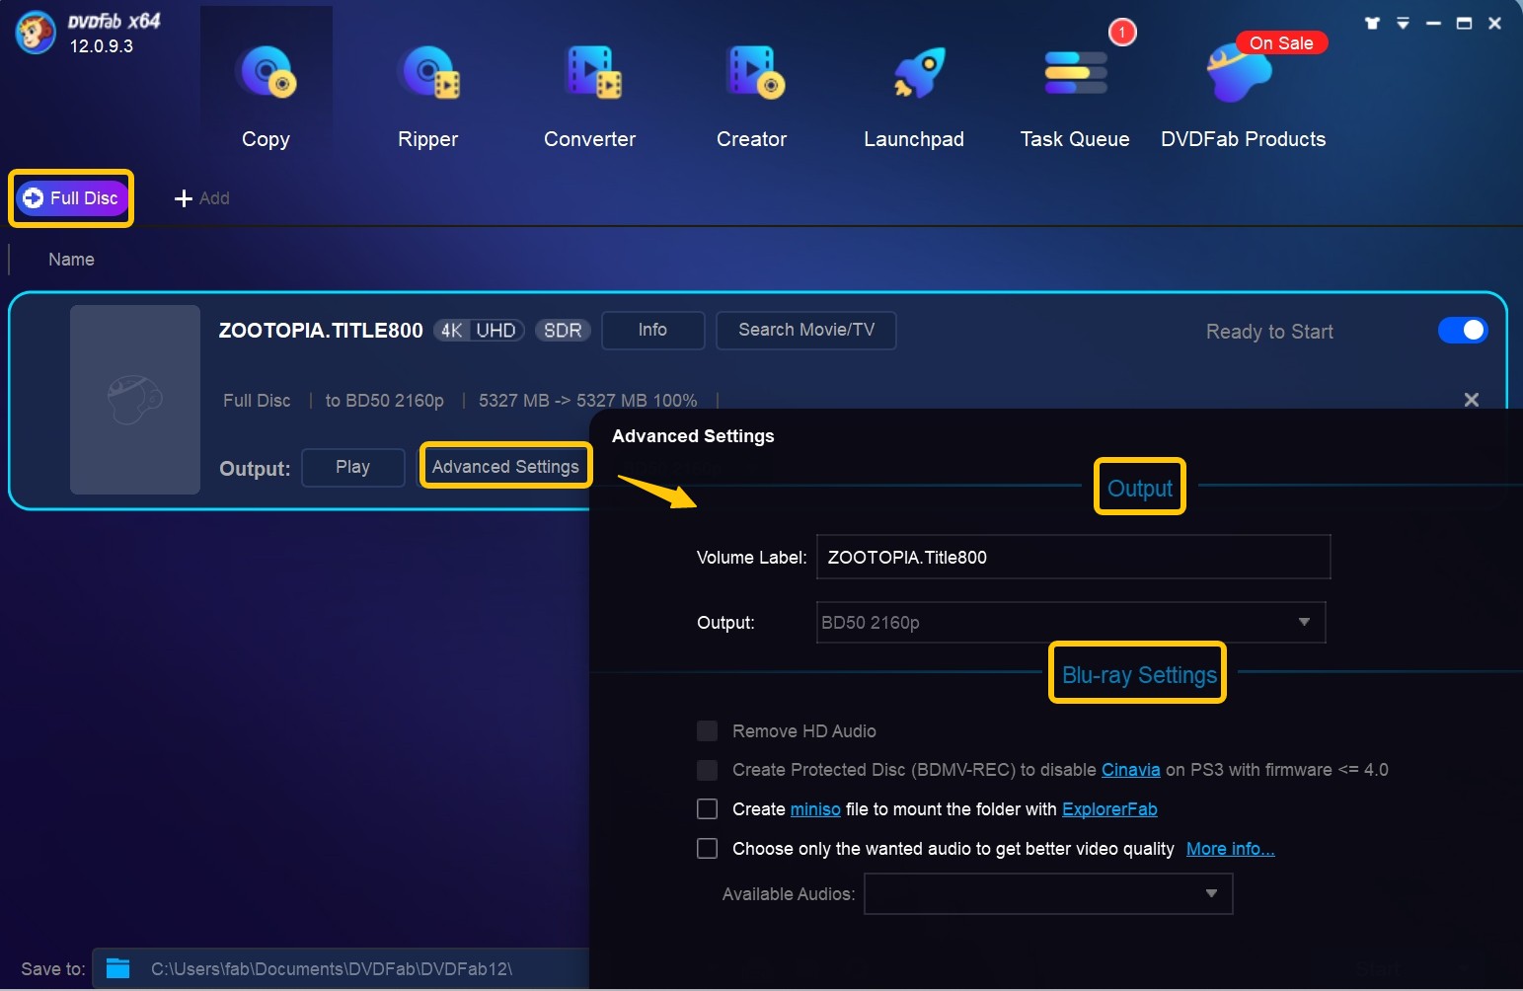1523x991 pixels.
Task: Check Choose only the wanted audio option
Action: coord(707,849)
